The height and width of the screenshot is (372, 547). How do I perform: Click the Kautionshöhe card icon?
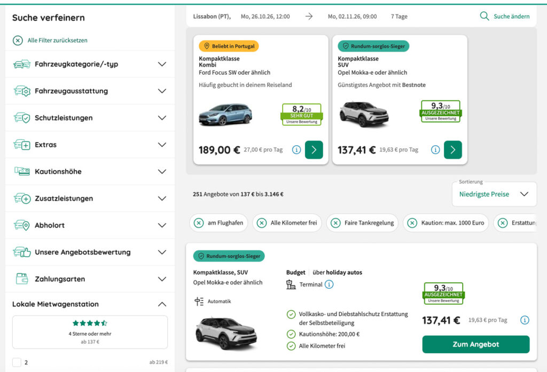pos(21,171)
